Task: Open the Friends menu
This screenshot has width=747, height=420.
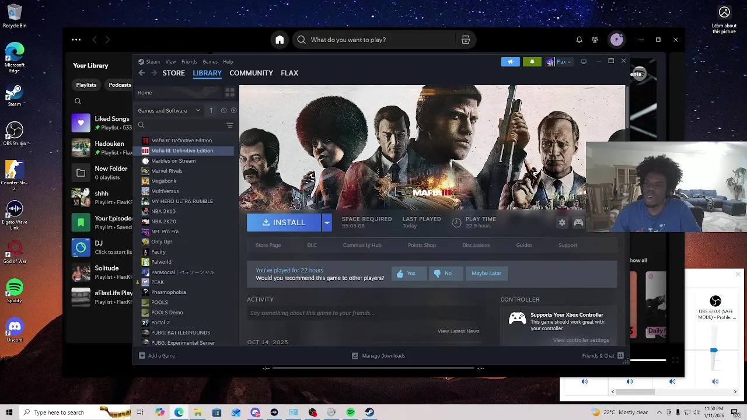Action: pyautogui.click(x=189, y=62)
